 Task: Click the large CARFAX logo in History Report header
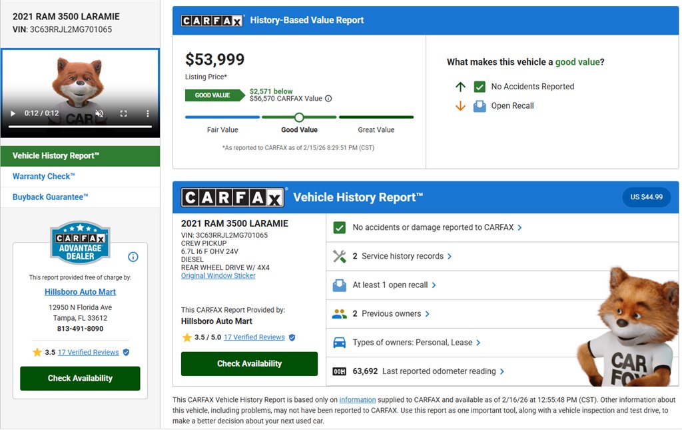(x=232, y=197)
